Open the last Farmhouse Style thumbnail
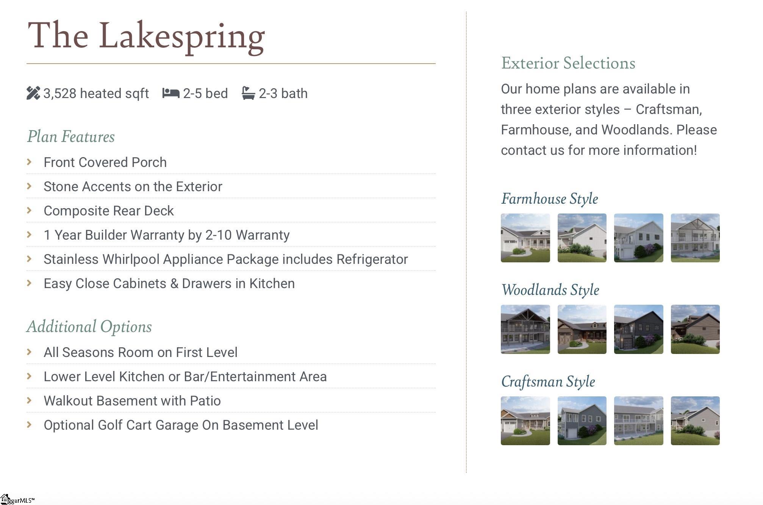This screenshot has width=763, height=505. tap(695, 238)
